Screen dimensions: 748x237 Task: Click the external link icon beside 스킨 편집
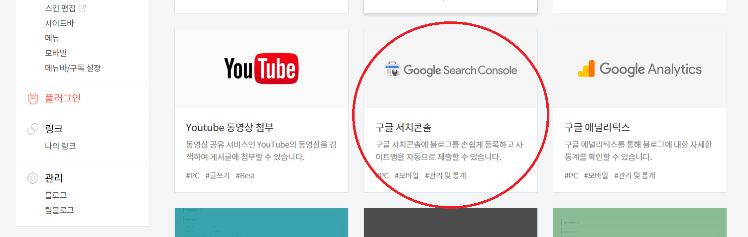coord(83,8)
